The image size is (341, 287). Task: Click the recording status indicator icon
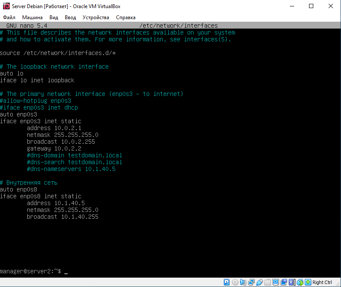click(x=283, y=282)
